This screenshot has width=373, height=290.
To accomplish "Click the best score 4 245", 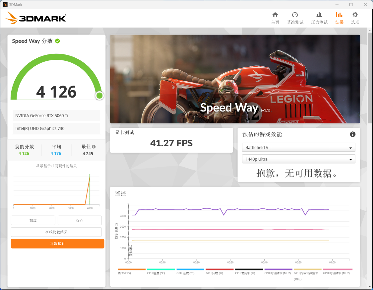I will coord(88,154).
